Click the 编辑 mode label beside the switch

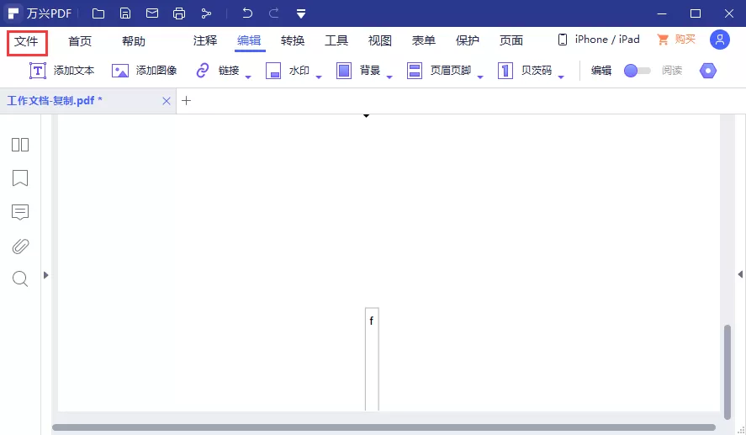(x=601, y=71)
